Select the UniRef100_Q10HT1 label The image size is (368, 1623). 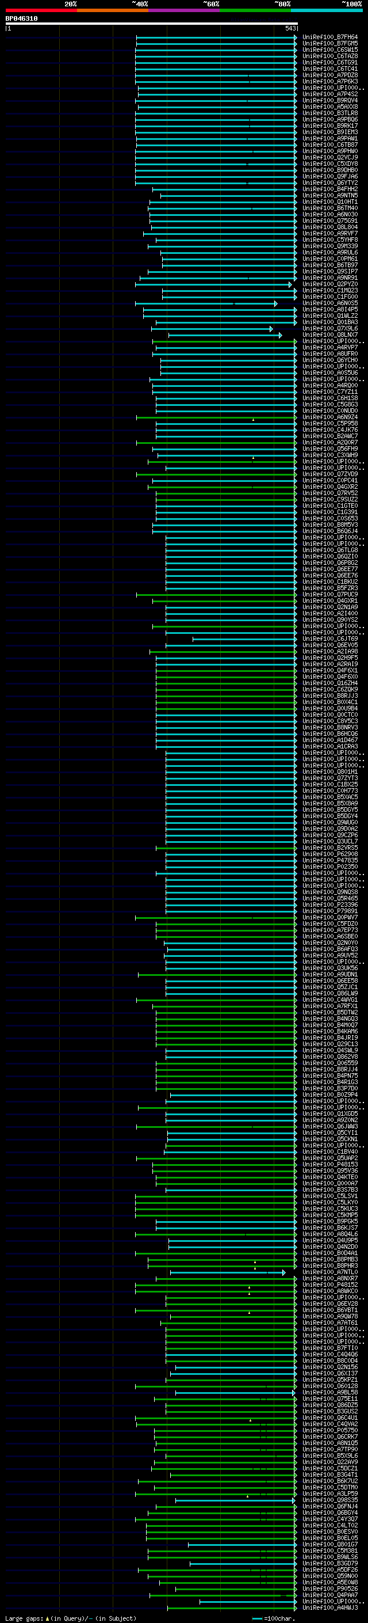330,202
